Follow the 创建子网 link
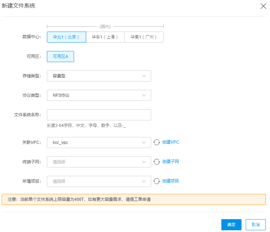 point(171,162)
